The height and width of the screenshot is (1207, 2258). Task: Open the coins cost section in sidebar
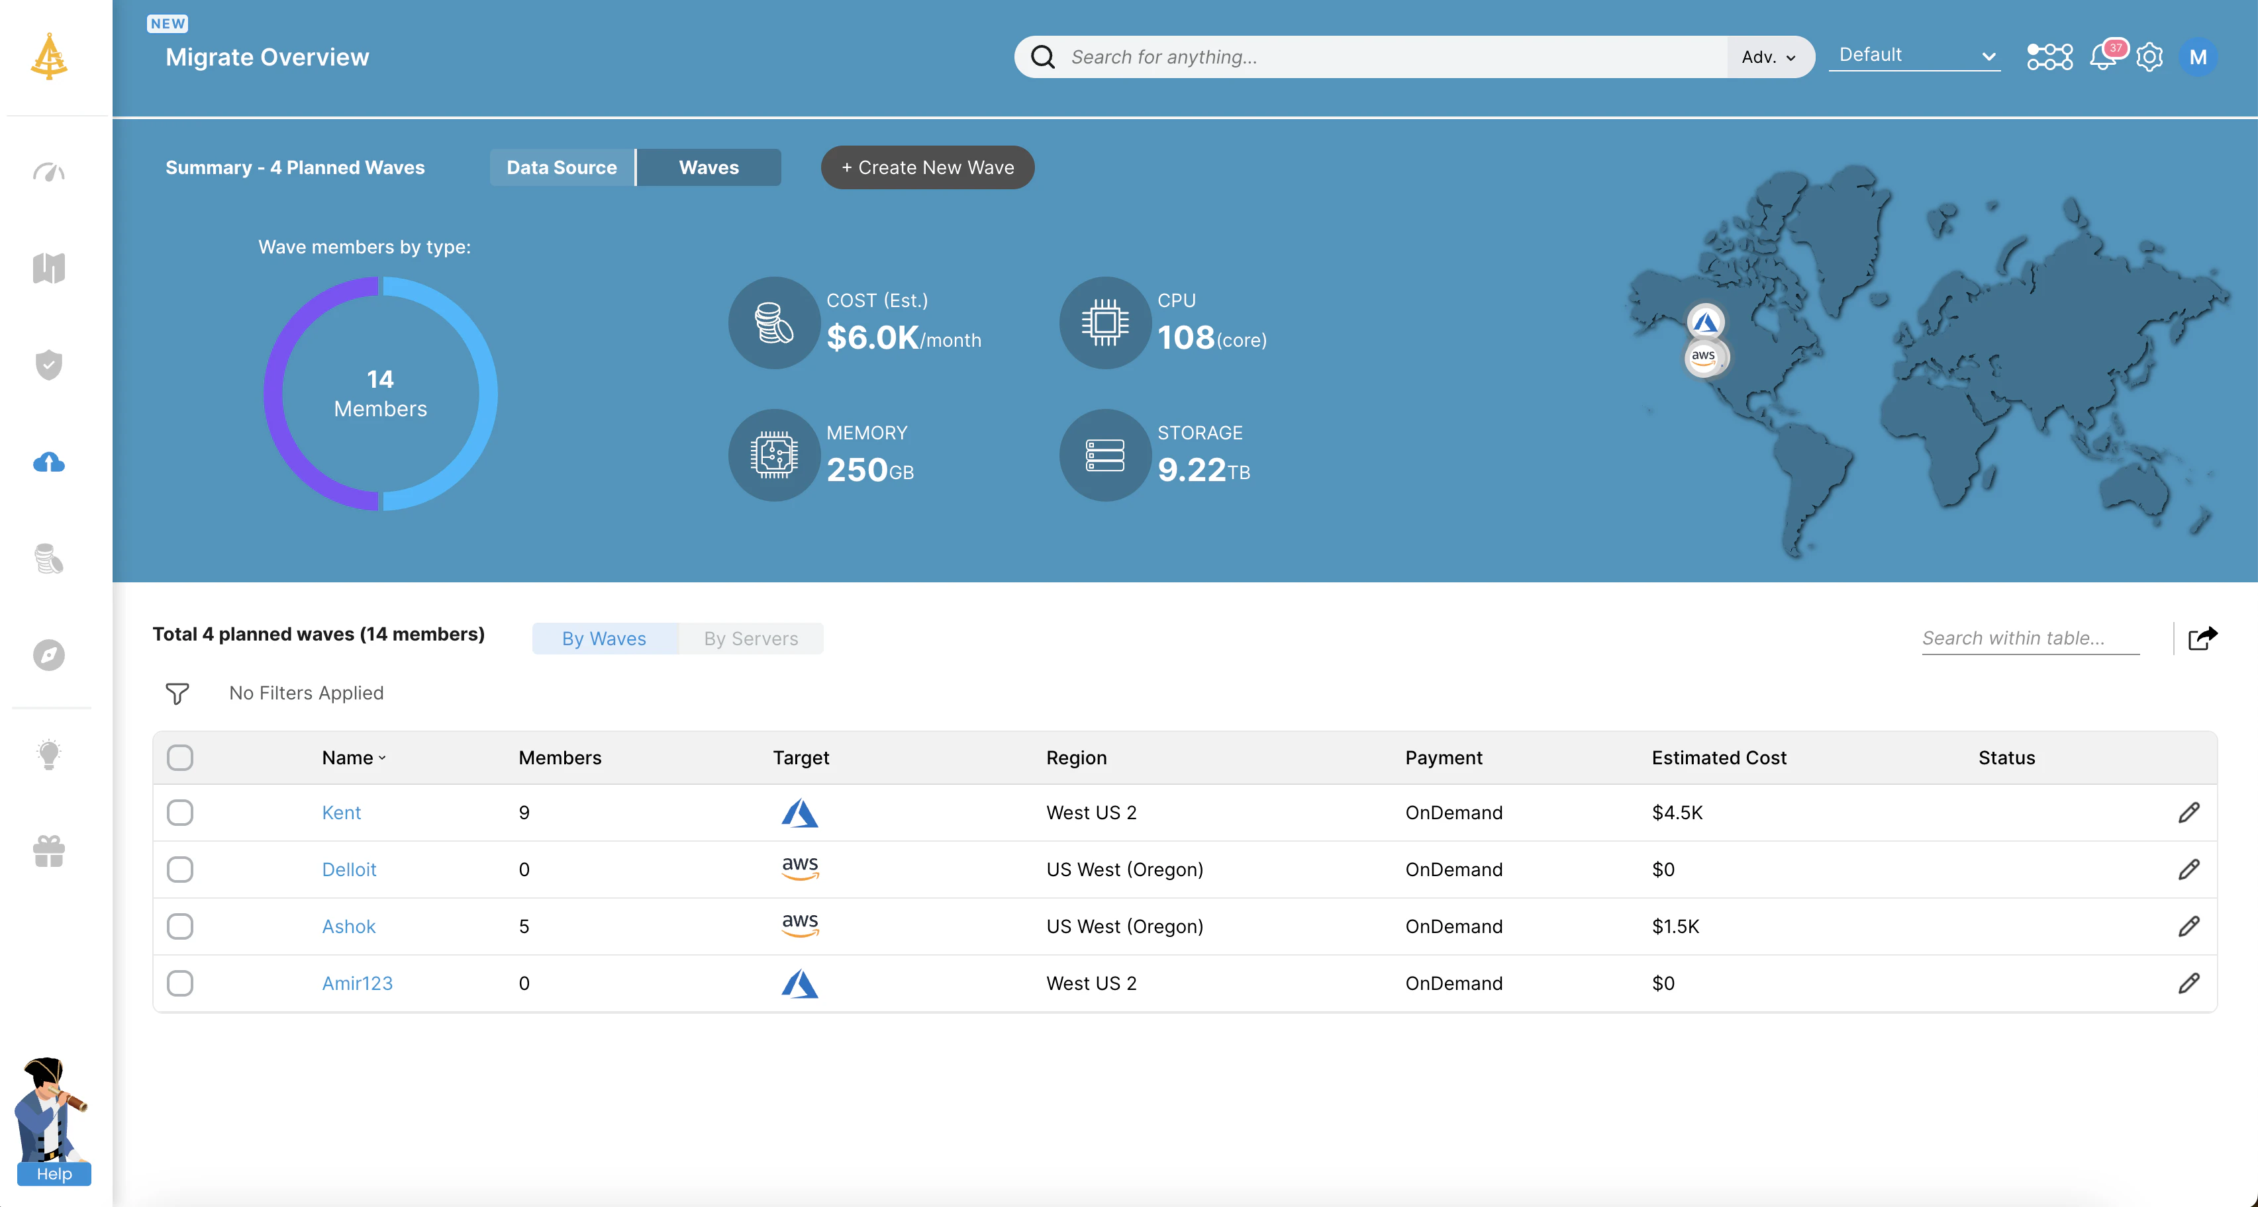click(x=49, y=559)
